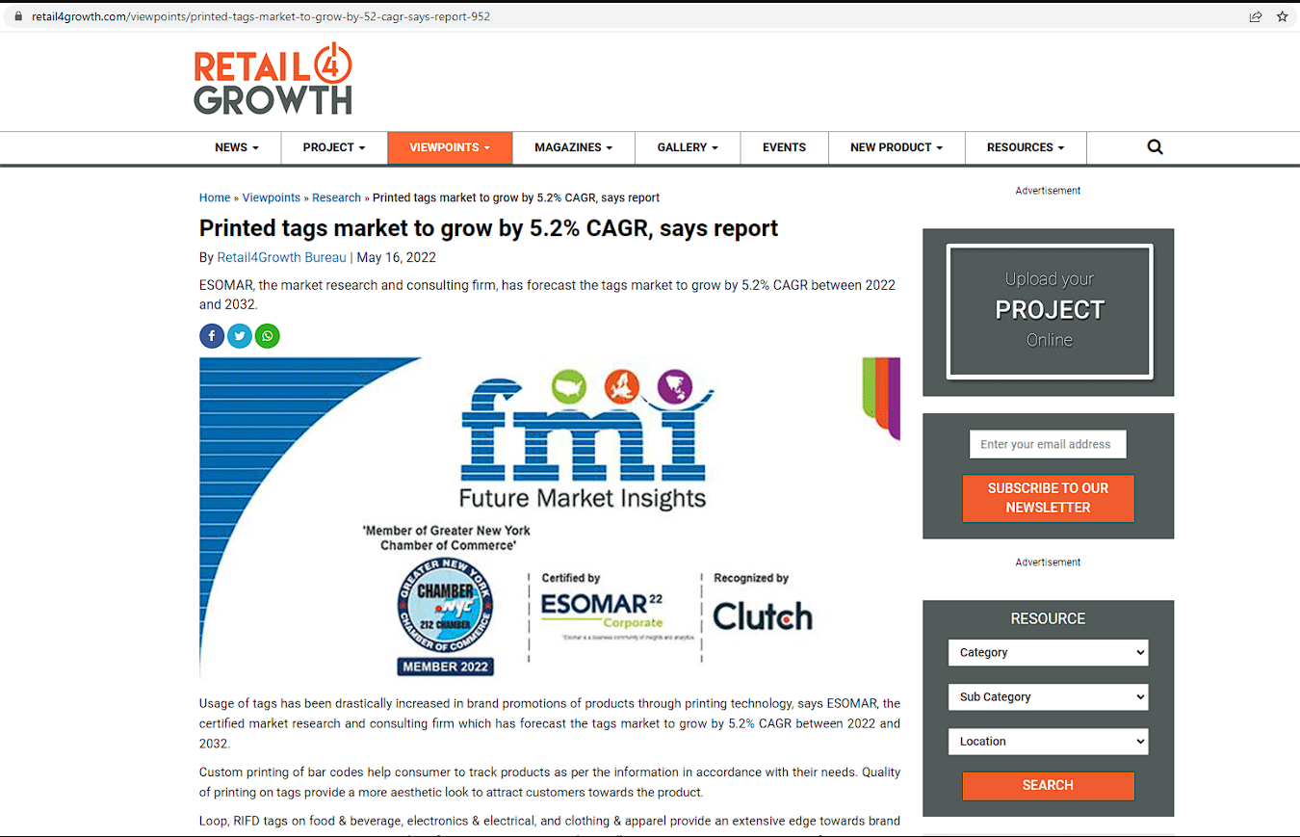
Task: Open Retail4Growth Bureau author link
Action: click(281, 257)
